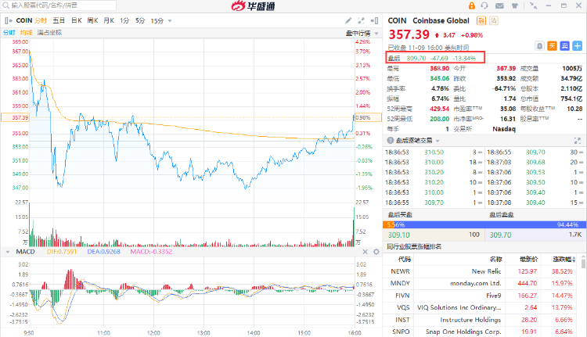Switch to the 1分 chart tab
Image resolution: width=587 pixels, height=337 pixels.
click(124, 20)
